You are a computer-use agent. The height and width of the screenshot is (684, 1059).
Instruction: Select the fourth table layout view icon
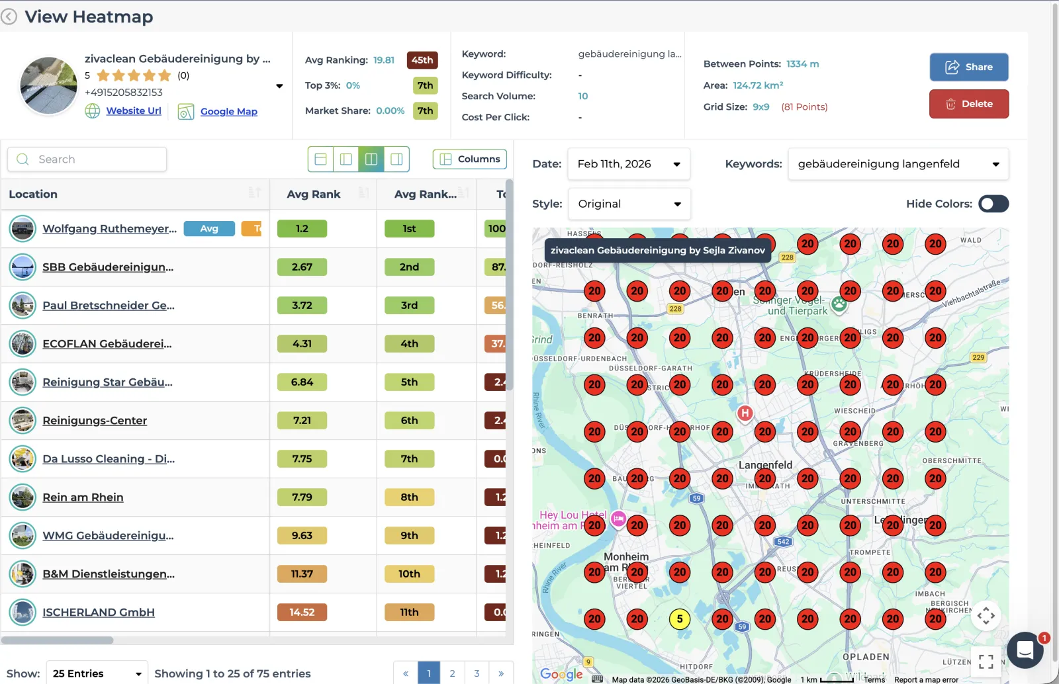tap(396, 159)
